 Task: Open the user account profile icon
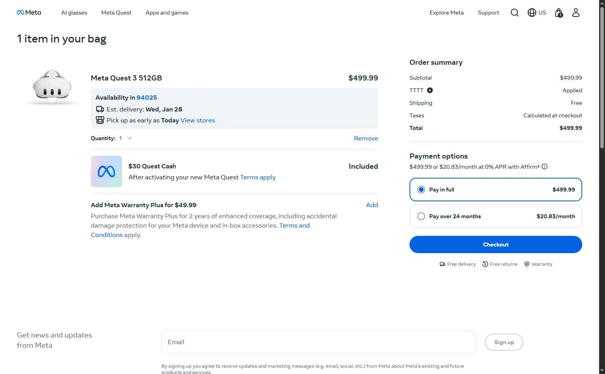(x=576, y=13)
